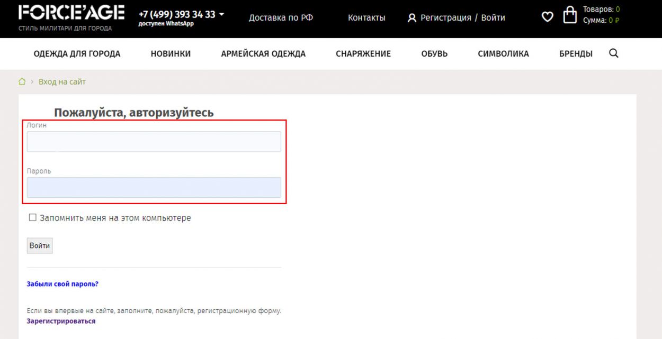Viewport: 662px width, 339px height.
Task: Click the Зарегистрироваться link
Action: pyautogui.click(x=61, y=321)
